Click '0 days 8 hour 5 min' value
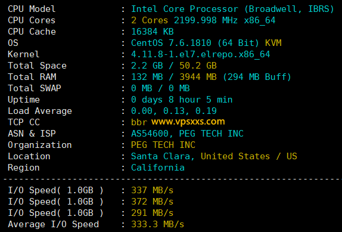Screen dimensions: 342x232 (182, 100)
